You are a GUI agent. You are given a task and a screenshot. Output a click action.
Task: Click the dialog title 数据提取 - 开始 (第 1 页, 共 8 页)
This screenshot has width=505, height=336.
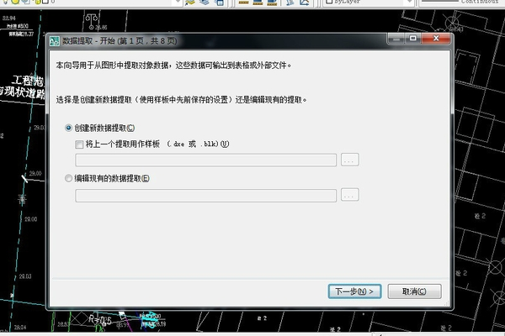(120, 41)
